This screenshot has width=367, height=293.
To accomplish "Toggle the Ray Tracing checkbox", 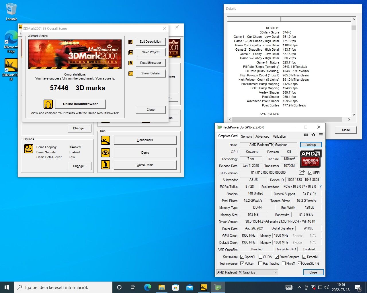I will [260, 263].
